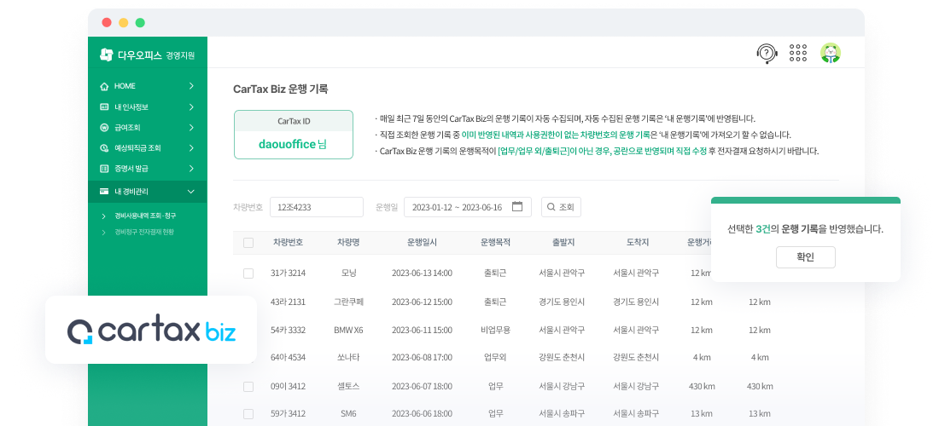Click the 서울시 강남구 departure cell
The image size is (939, 426).
point(562,387)
